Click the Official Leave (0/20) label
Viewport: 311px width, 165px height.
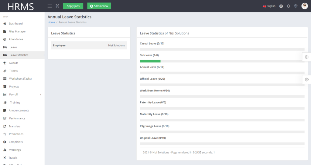tap(152, 79)
